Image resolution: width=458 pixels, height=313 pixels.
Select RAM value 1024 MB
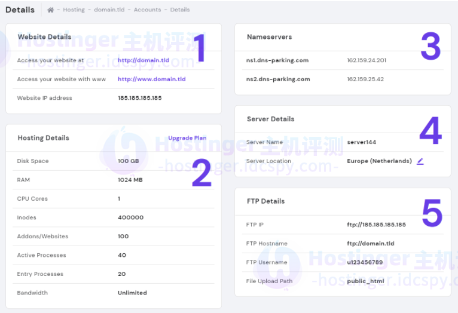point(130,180)
